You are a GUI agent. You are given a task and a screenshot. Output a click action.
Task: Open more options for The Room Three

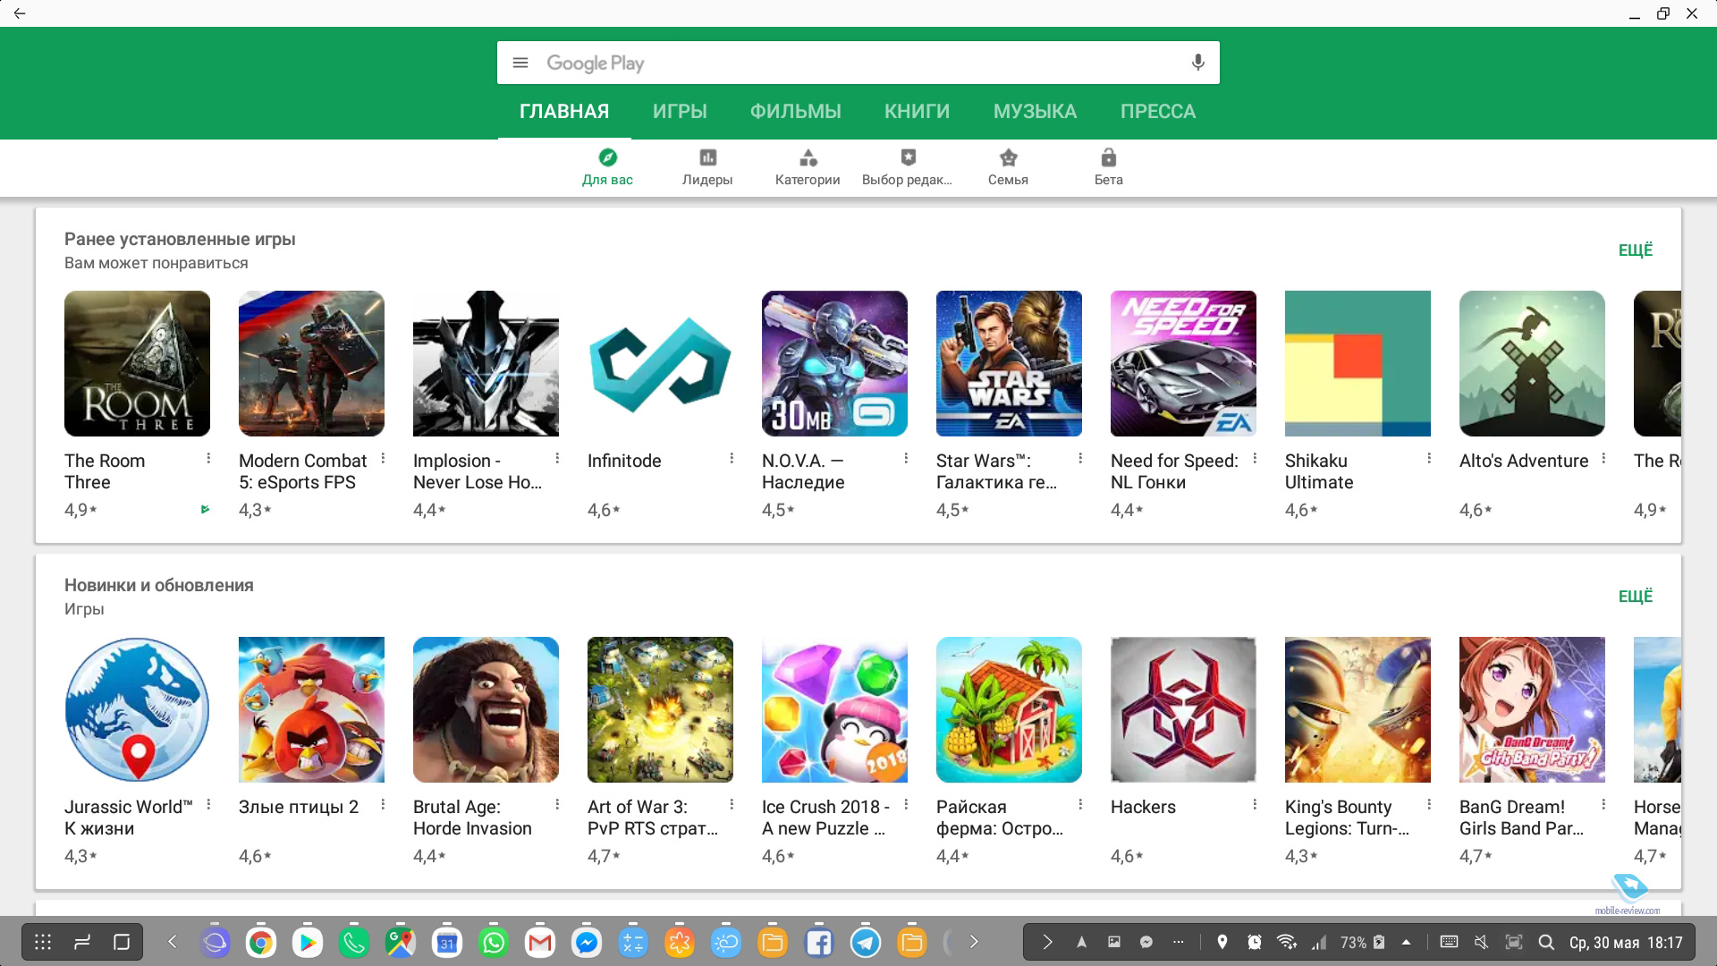pyautogui.click(x=208, y=458)
